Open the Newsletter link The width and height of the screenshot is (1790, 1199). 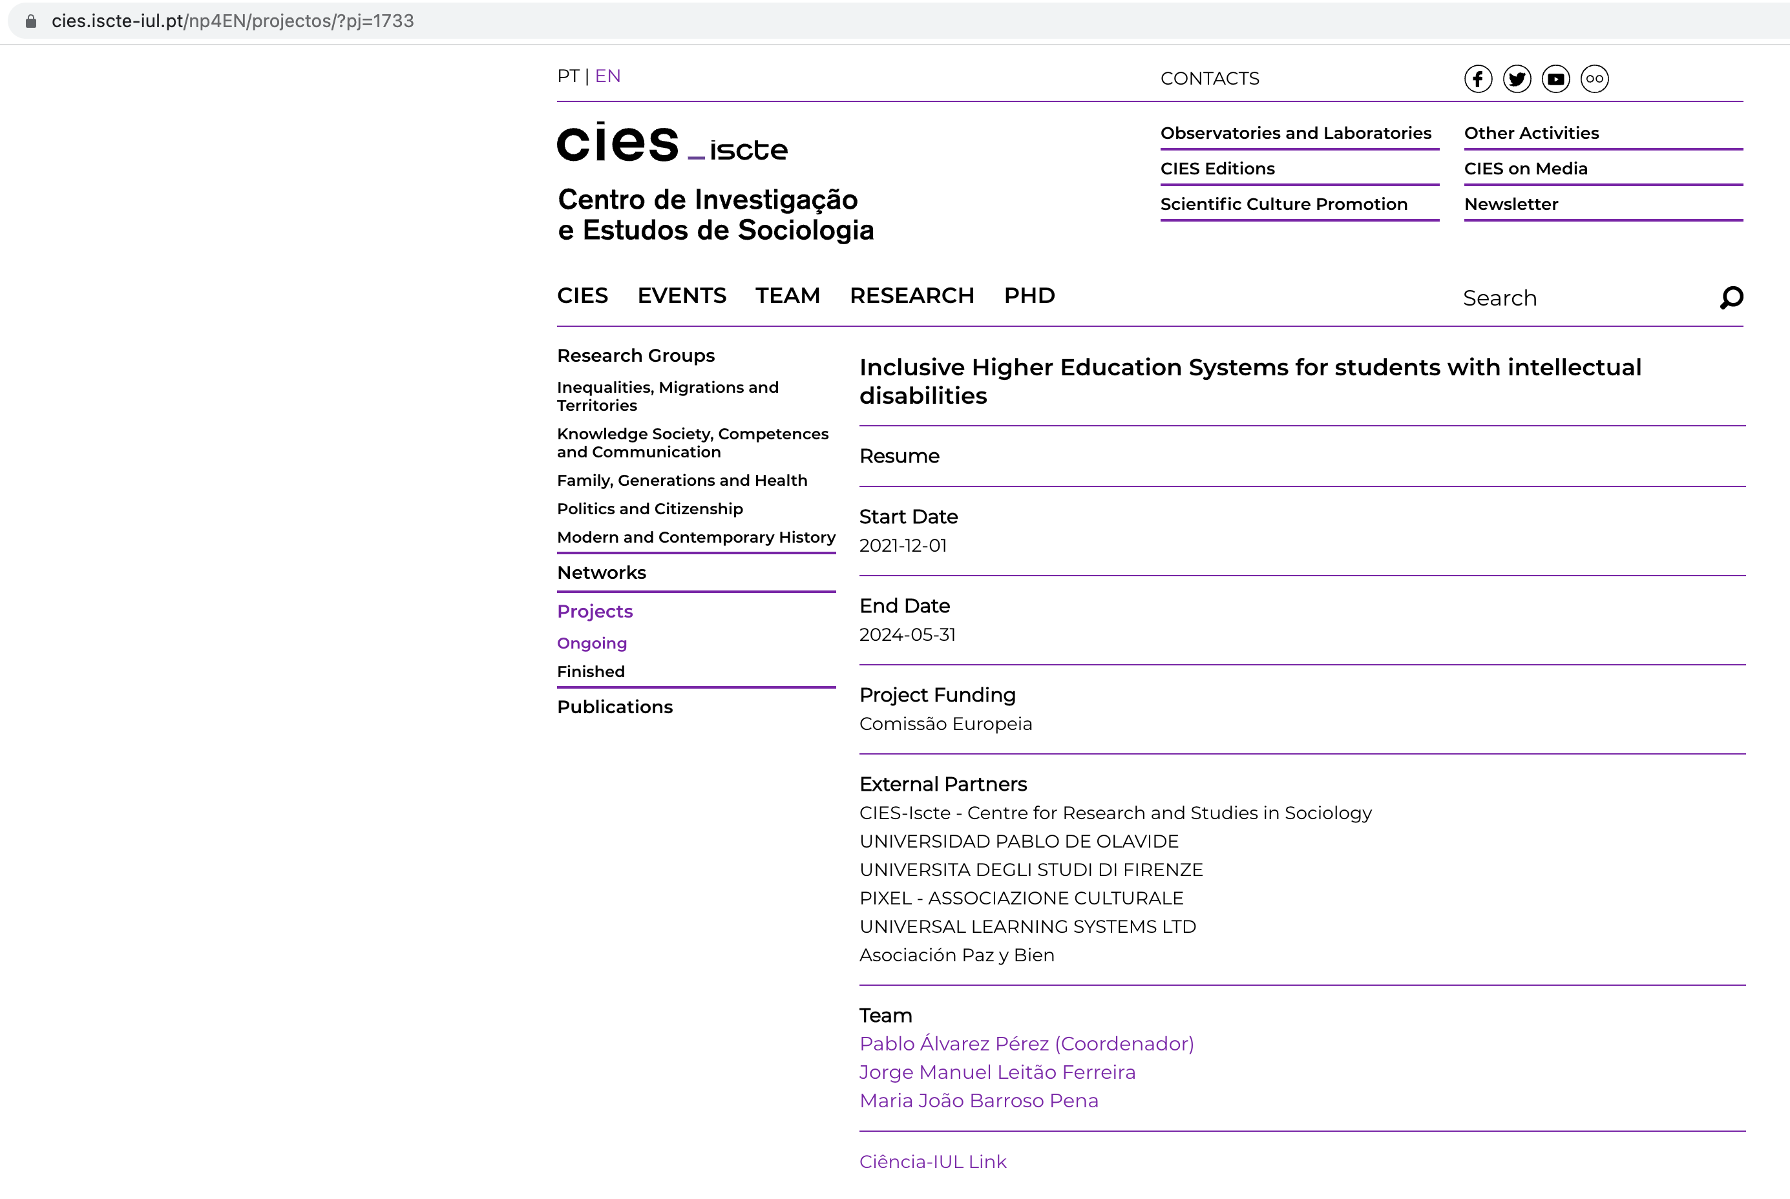click(1511, 204)
